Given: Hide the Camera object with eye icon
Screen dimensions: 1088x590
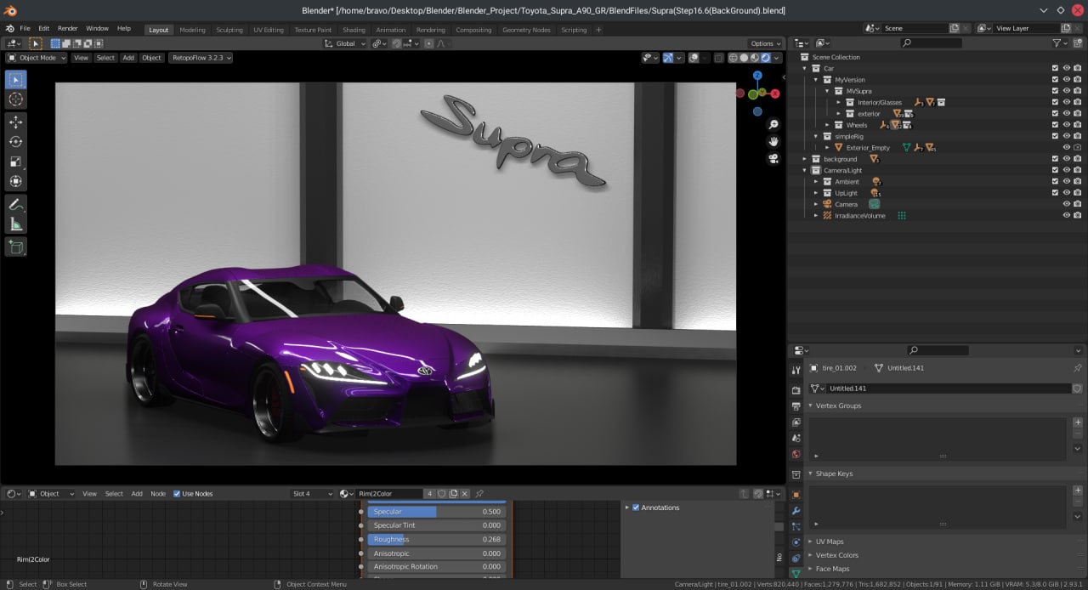Looking at the screenshot, I should point(1066,204).
